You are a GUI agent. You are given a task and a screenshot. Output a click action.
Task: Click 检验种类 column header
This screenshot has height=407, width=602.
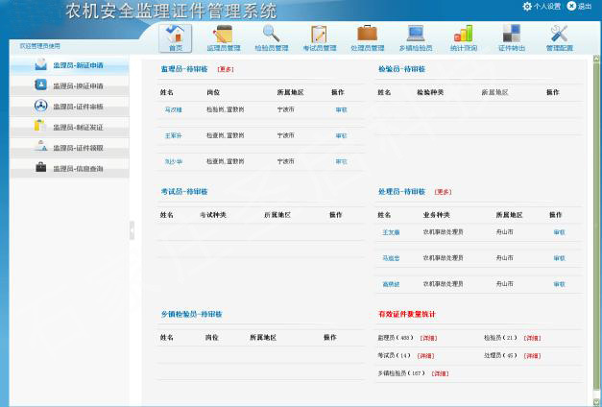tap(430, 92)
